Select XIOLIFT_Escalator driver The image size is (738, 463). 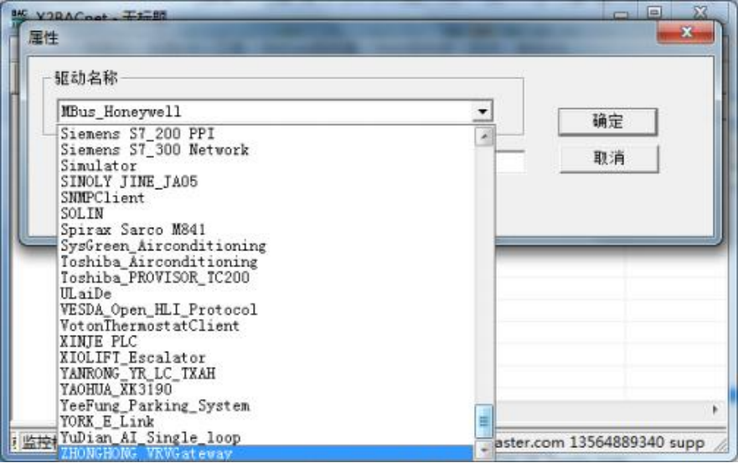[266, 358]
